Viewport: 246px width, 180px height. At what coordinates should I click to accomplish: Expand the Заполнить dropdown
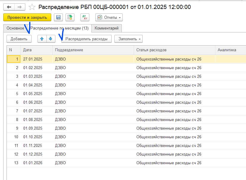click(128, 39)
